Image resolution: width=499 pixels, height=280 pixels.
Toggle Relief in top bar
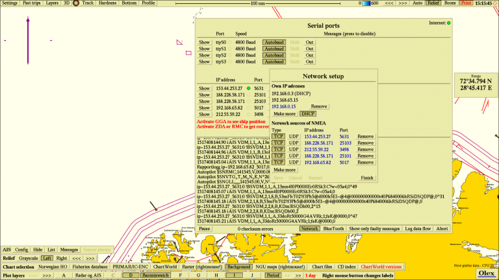433,3
